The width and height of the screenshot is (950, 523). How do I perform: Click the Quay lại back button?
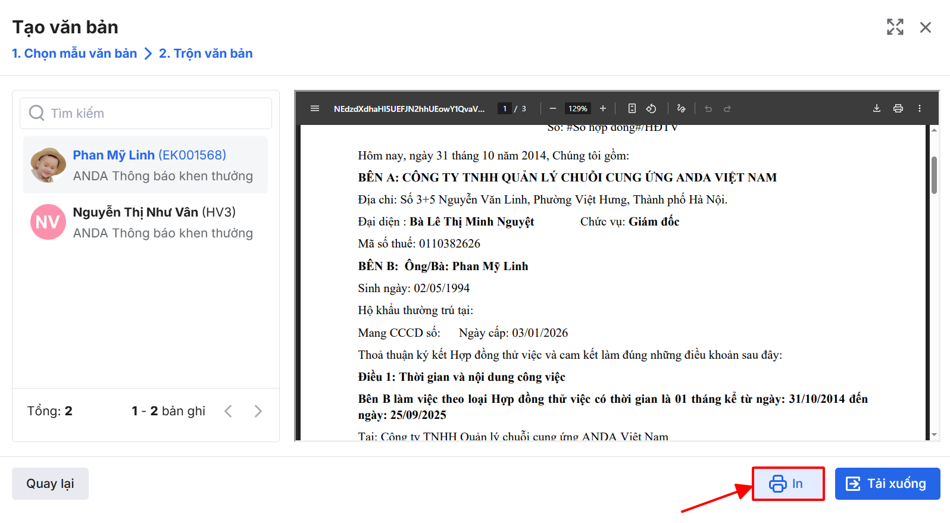pos(50,484)
